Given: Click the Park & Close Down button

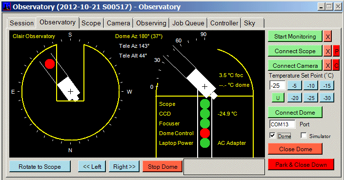Looking at the screenshot, I should 301,165.
